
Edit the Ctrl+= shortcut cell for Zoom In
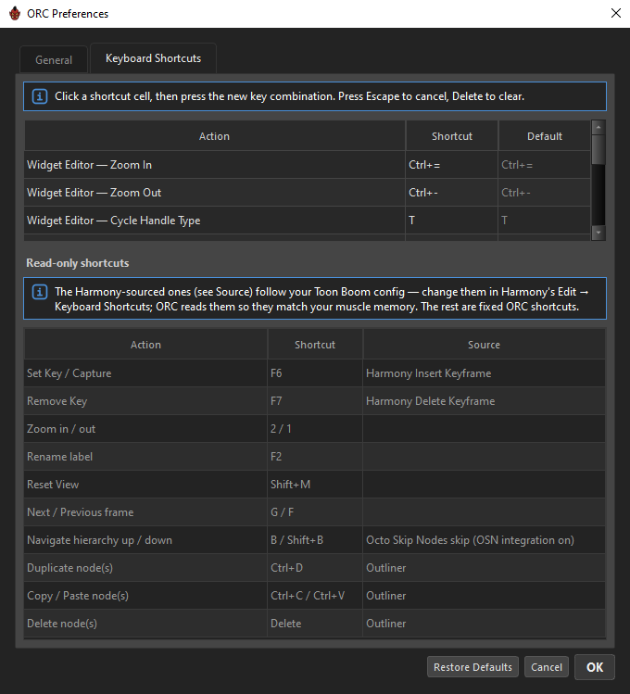coord(452,165)
